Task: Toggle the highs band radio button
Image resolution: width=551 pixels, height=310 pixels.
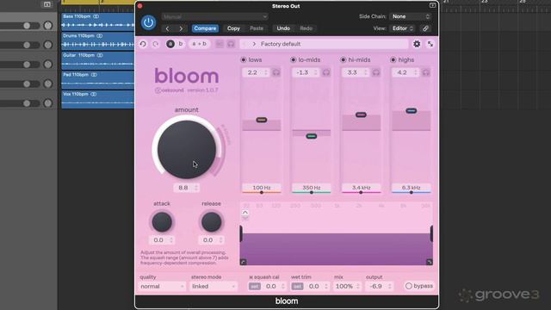Action: (393, 59)
